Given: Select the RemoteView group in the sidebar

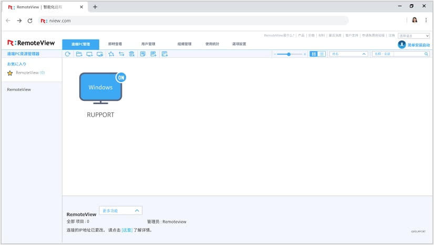Looking at the screenshot, I should [x=19, y=90].
